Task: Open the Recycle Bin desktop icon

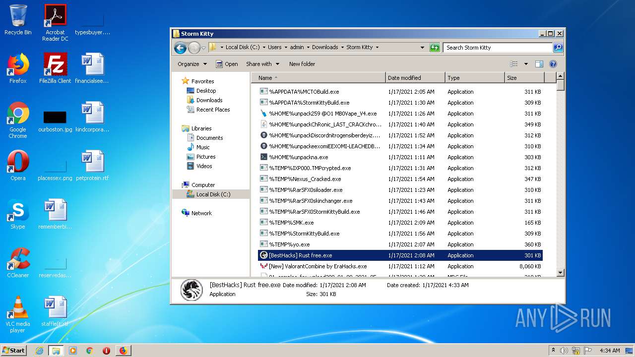Action: tap(18, 20)
